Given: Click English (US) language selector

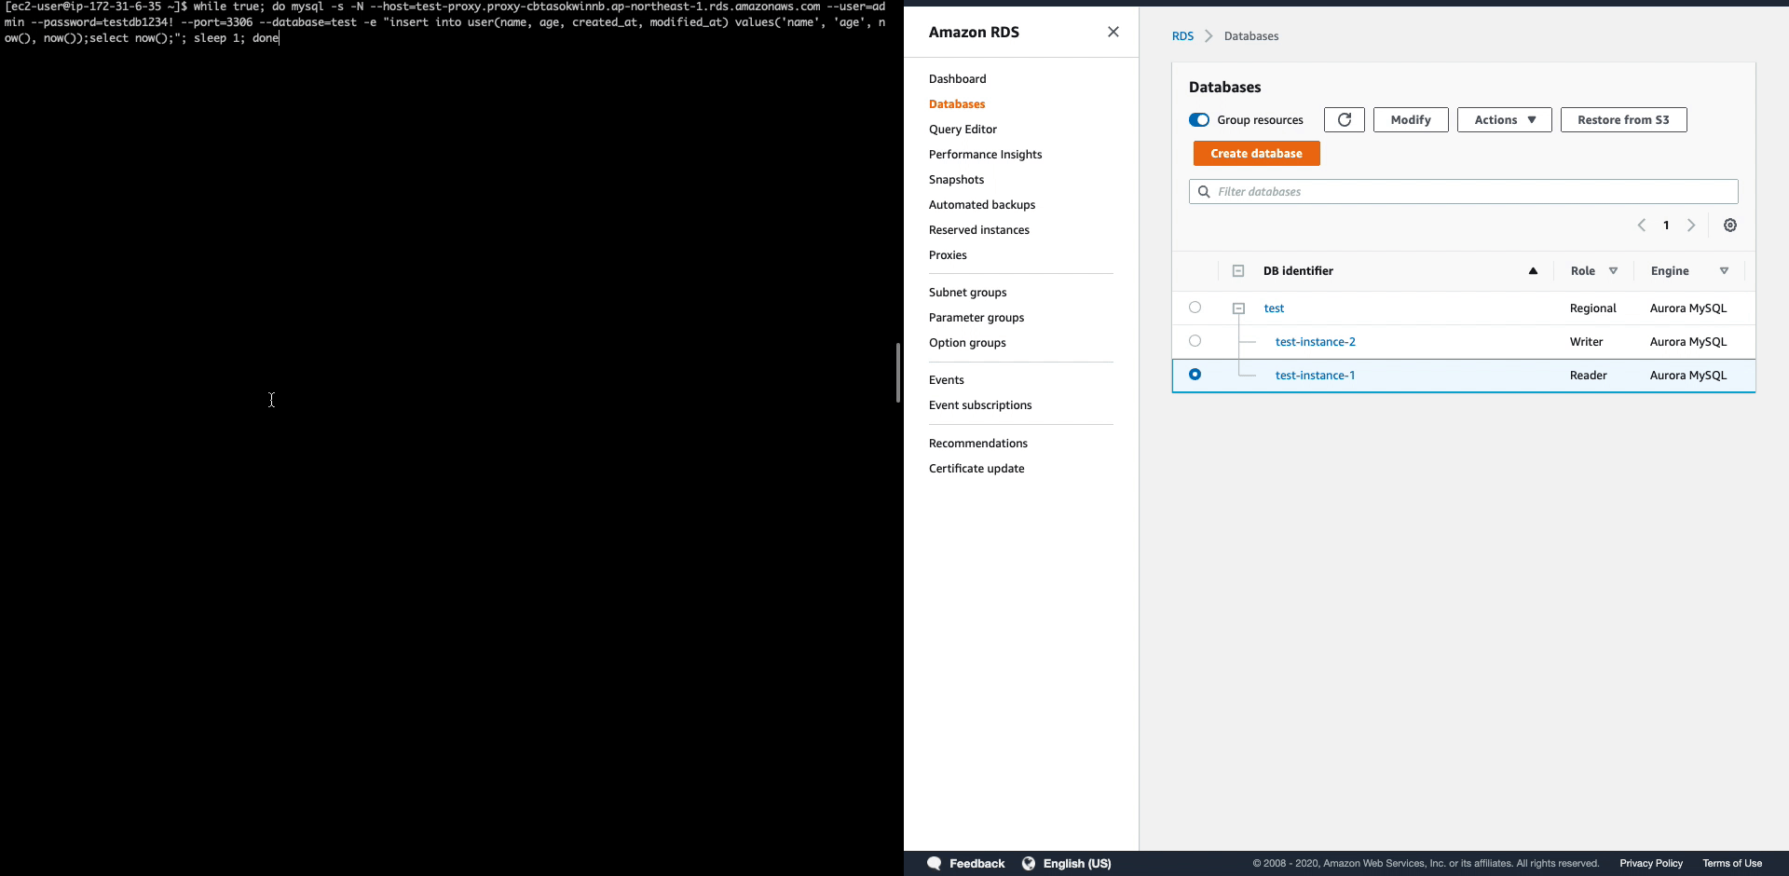Looking at the screenshot, I should 1077,863.
